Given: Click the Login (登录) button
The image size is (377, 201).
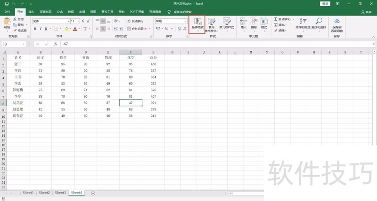Looking at the screenshot, I should (325, 4).
